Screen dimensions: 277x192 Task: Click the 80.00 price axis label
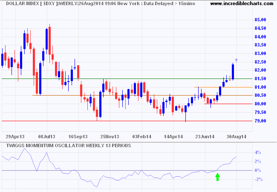pyautogui.click(x=260, y=104)
